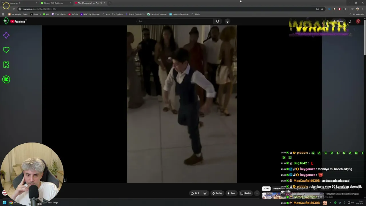Image resolution: width=366 pixels, height=206 pixels.
Task: Open the Windows Start menu
Action: tap(5, 203)
